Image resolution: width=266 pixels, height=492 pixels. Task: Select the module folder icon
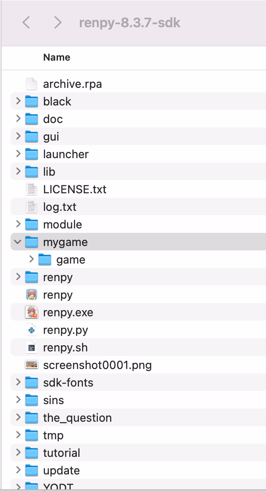pyautogui.click(x=31, y=224)
